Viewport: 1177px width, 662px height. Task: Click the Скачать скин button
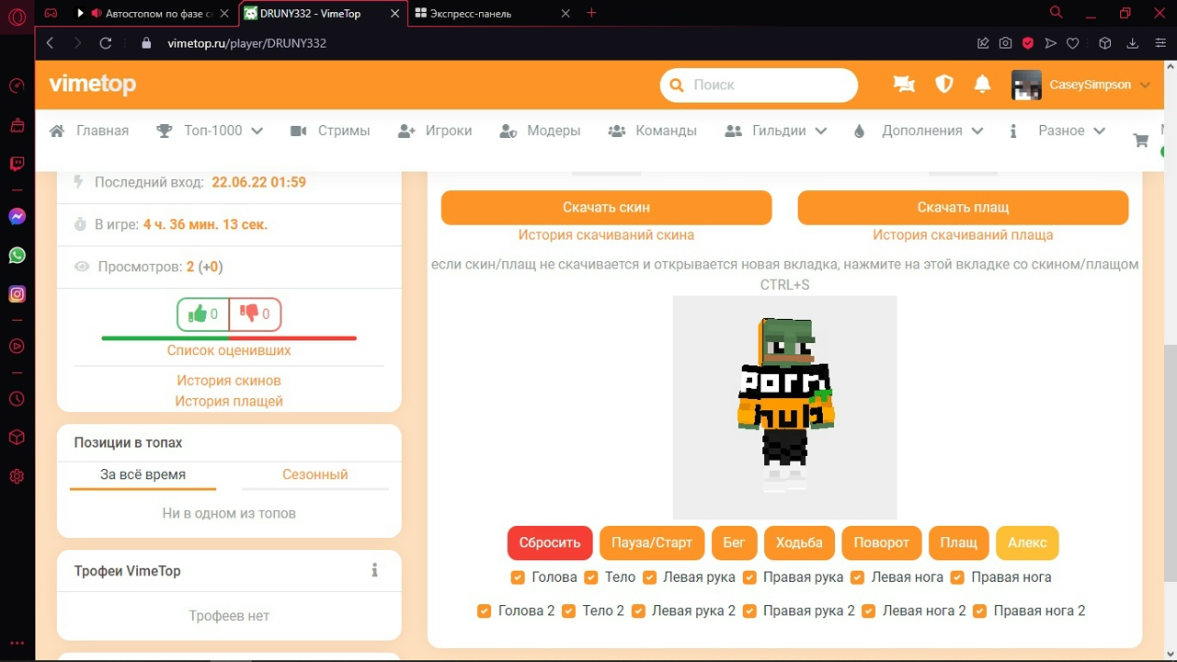[x=606, y=208]
